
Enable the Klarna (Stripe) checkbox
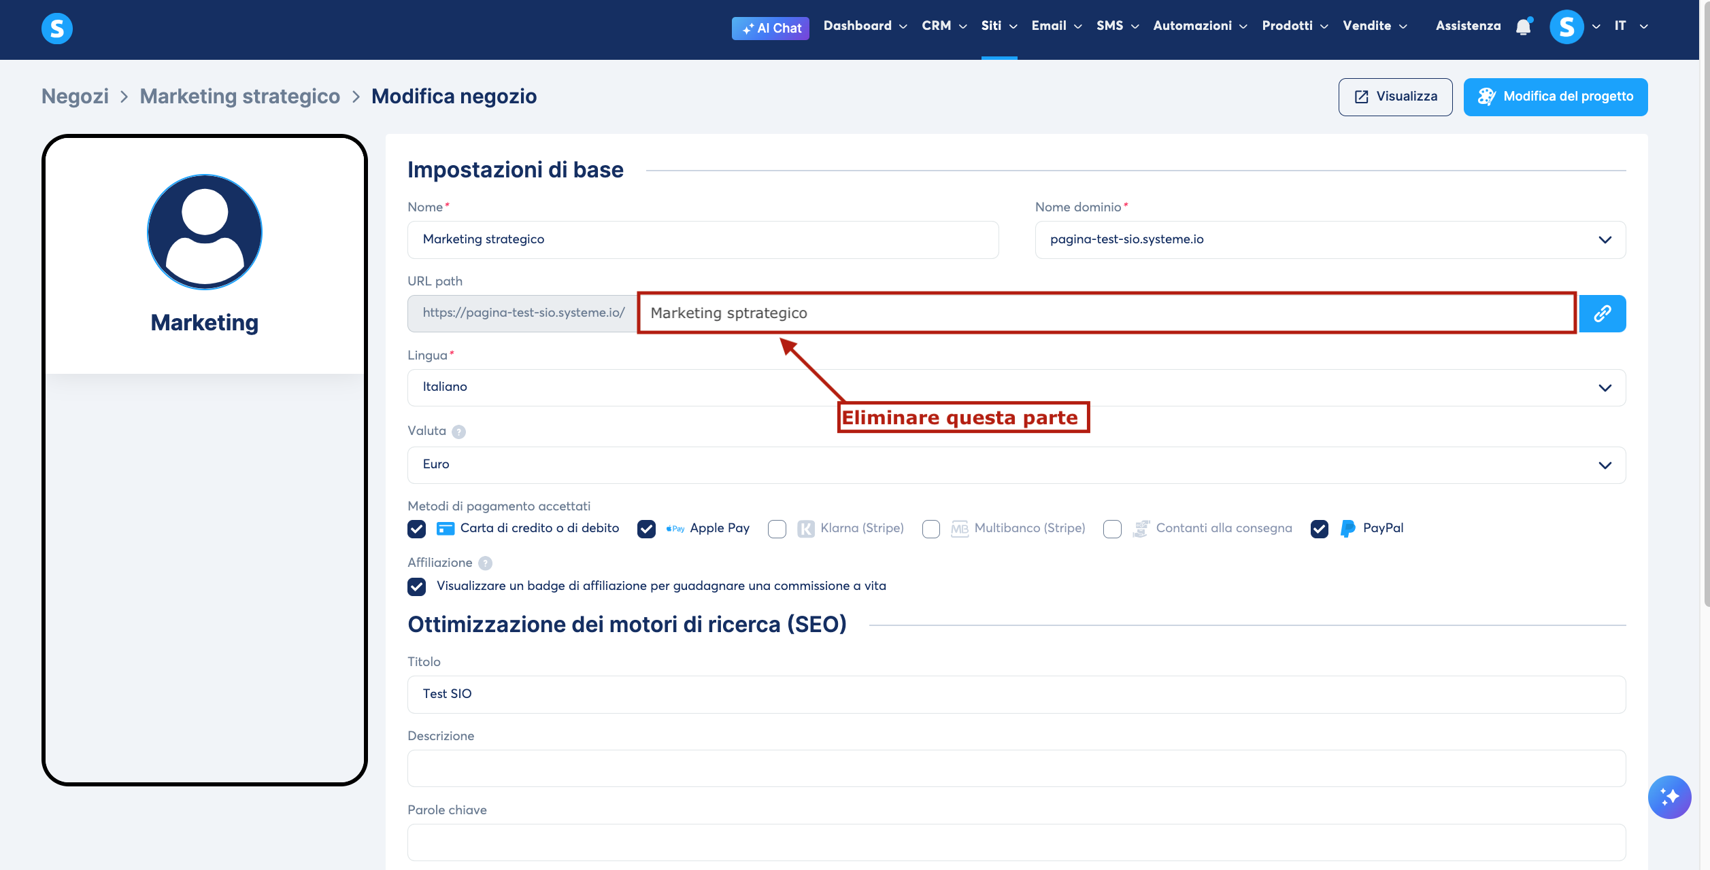point(777,529)
